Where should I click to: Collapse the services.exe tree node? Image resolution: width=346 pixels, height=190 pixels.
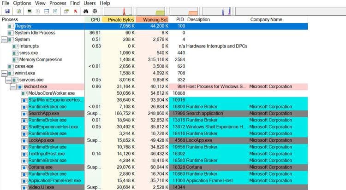click(x=9, y=80)
